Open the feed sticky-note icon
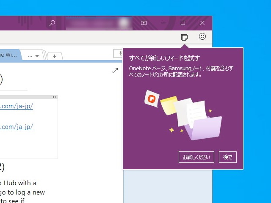The image size is (271, 203). click(184, 37)
